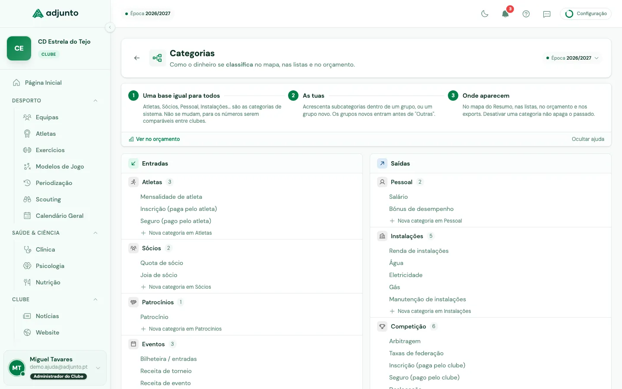Open the Época 2026/2027 dropdown in header card
Image resolution: width=622 pixels, height=389 pixels.
[572, 58]
